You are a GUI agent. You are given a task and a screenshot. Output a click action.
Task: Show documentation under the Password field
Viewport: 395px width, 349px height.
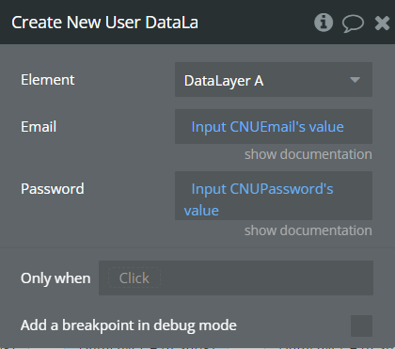tap(308, 230)
